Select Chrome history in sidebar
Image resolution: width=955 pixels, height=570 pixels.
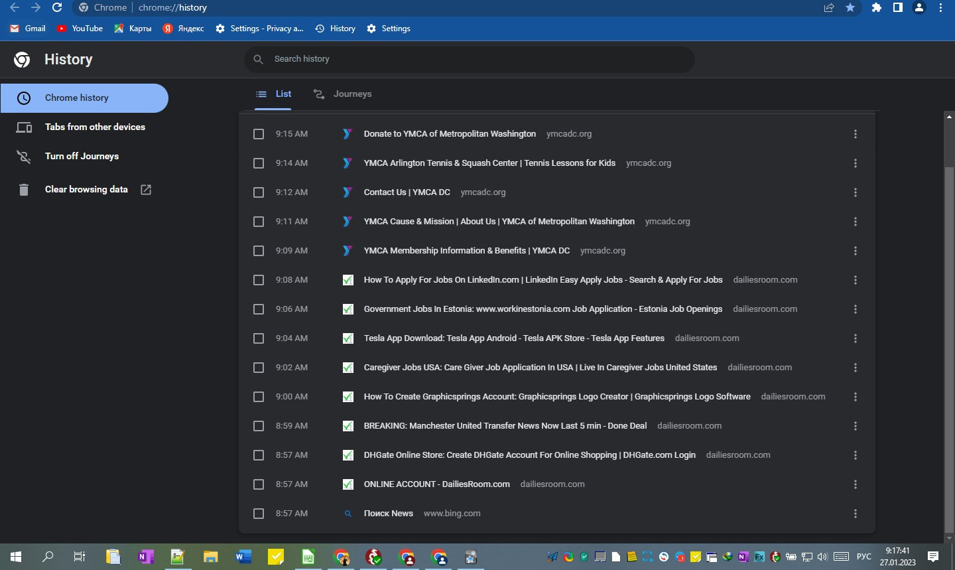click(x=84, y=98)
